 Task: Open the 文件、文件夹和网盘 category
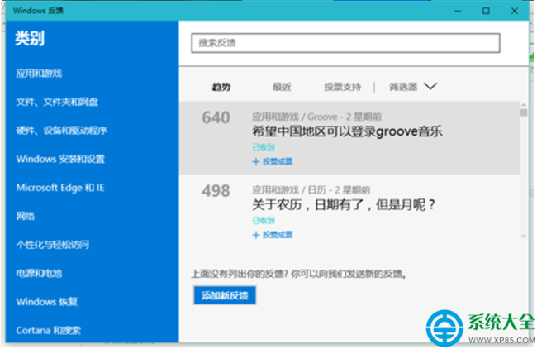point(57,102)
